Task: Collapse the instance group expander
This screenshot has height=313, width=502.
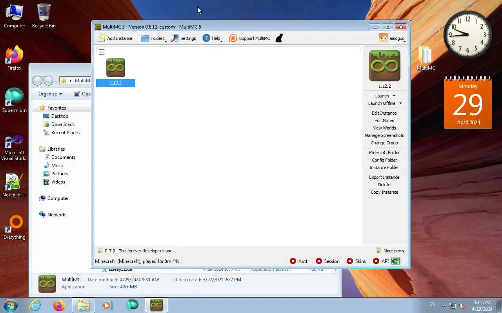Action: tap(101, 52)
